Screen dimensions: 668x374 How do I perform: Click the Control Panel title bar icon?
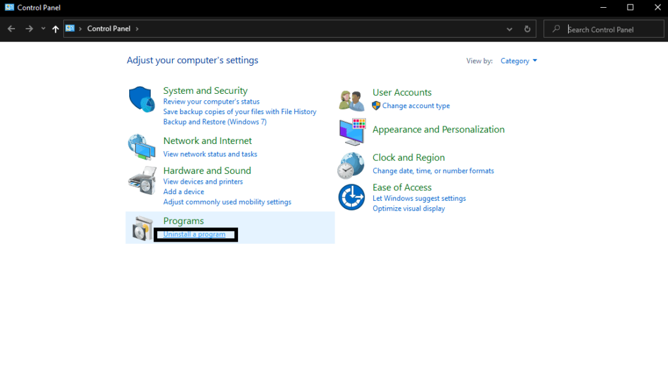click(9, 7)
